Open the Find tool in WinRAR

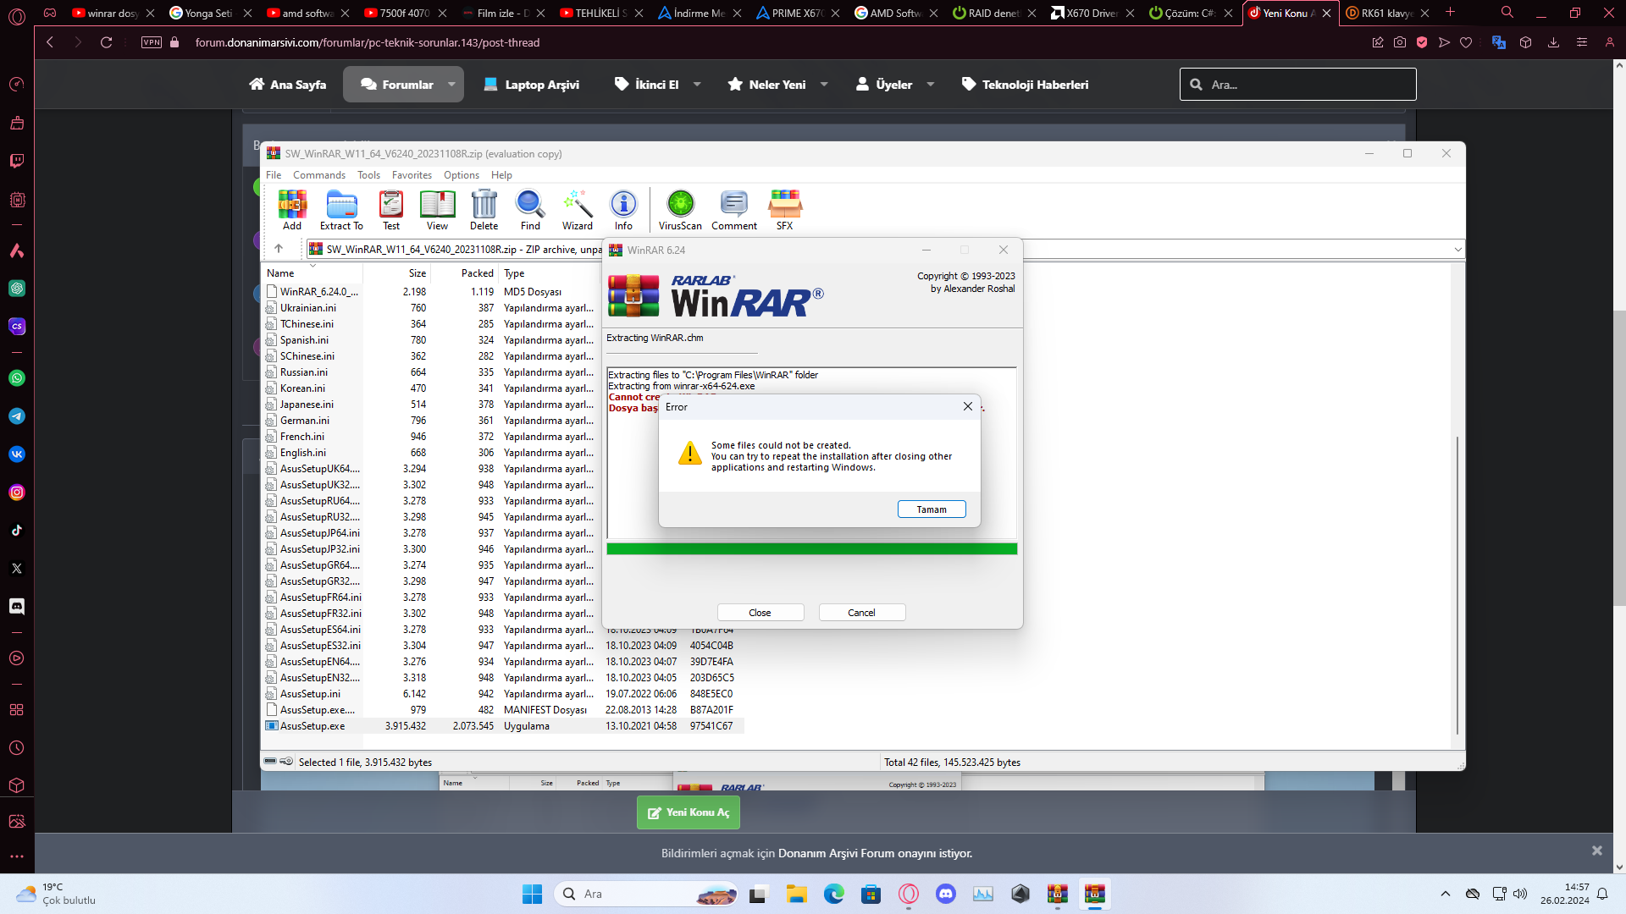click(530, 210)
